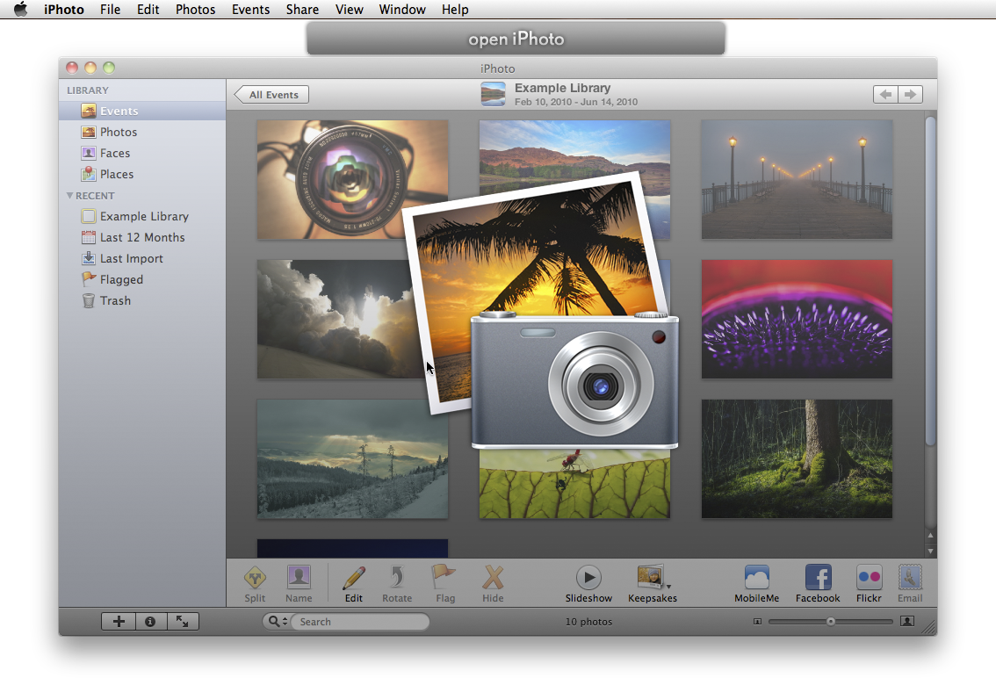The image size is (996, 678).
Task: Open the Help menu
Action: click(455, 10)
